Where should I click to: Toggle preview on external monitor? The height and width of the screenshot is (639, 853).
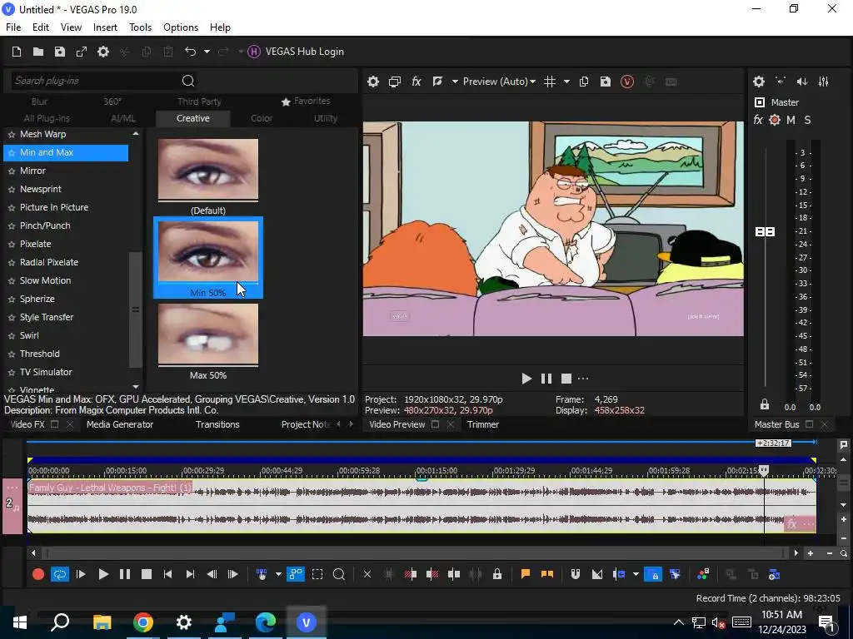pos(394,82)
